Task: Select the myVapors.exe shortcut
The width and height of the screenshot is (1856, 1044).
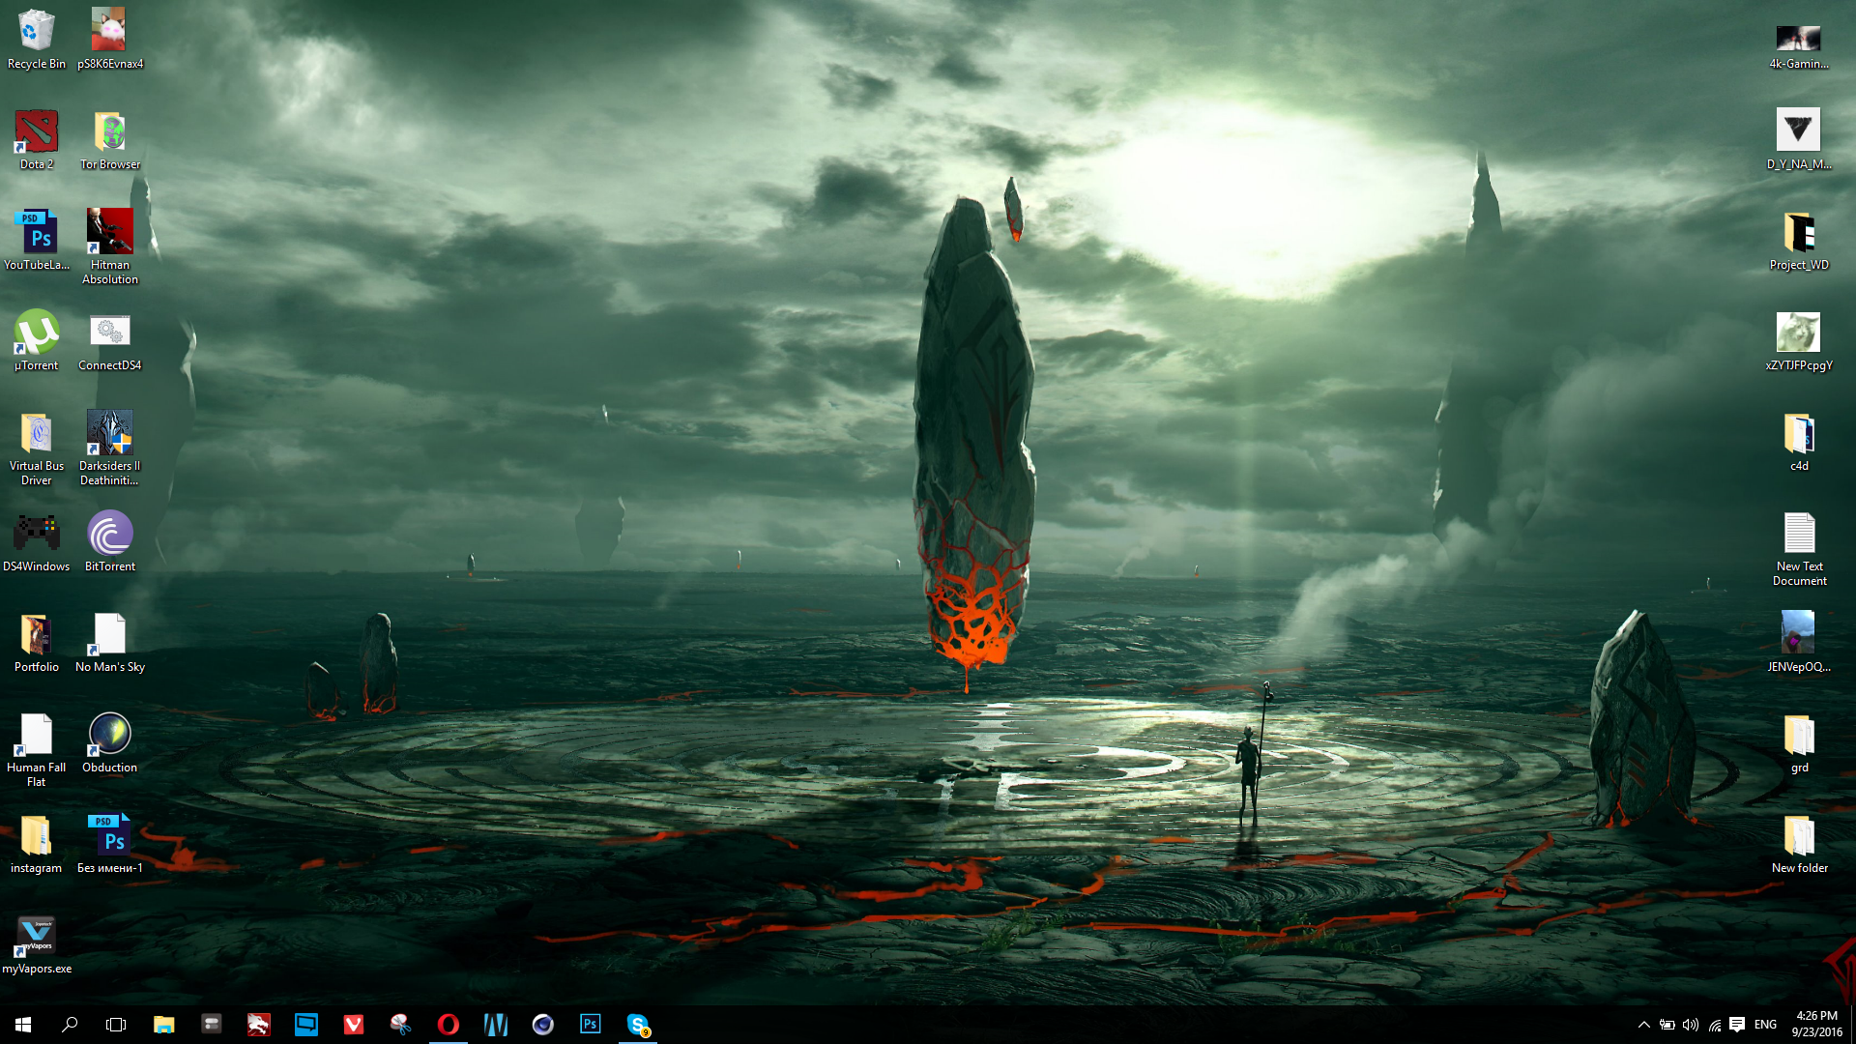Action: pos(37,944)
